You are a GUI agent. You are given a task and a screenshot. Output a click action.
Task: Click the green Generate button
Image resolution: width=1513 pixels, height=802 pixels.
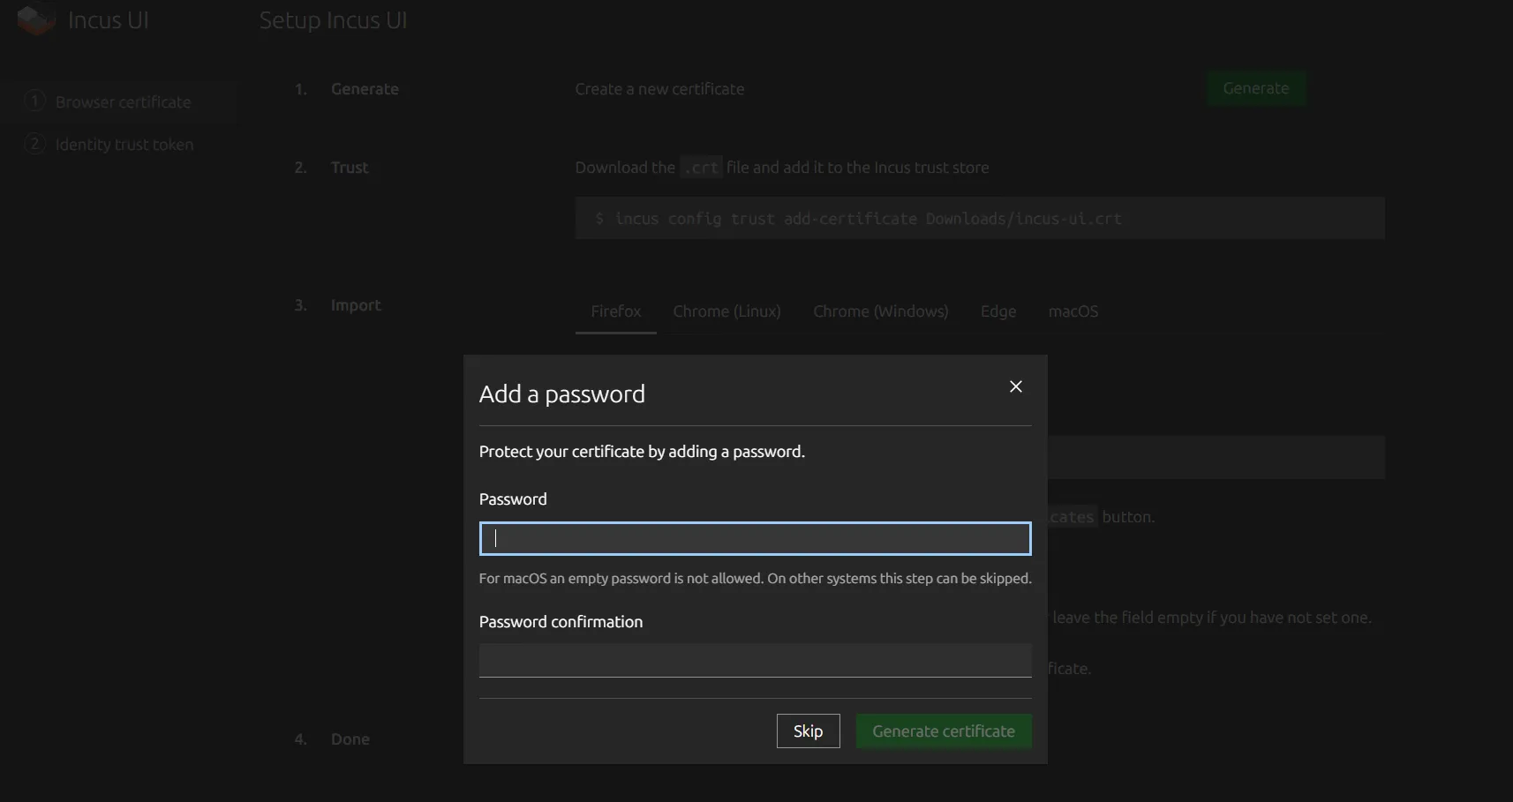point(1256,88)
